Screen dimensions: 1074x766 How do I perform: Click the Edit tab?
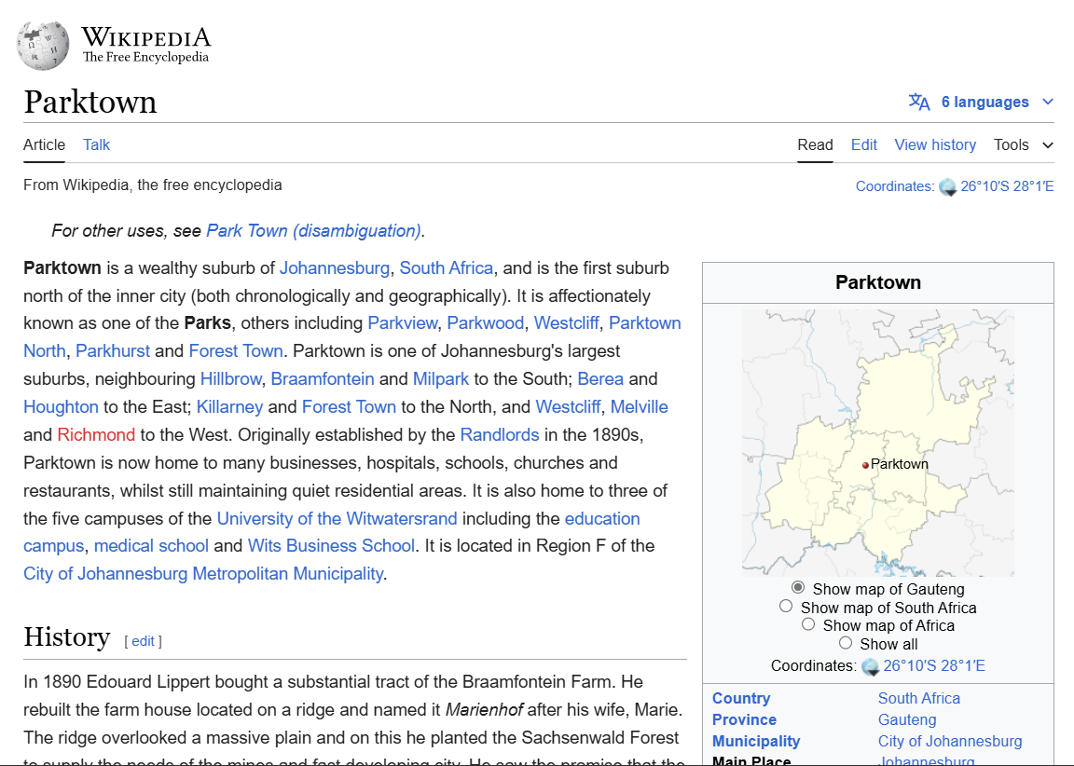pyautogui.click(x=863, y=144)
